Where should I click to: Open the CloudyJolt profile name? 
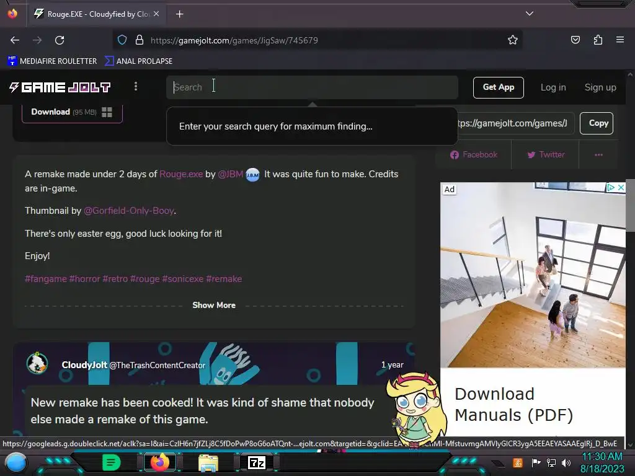84,365
